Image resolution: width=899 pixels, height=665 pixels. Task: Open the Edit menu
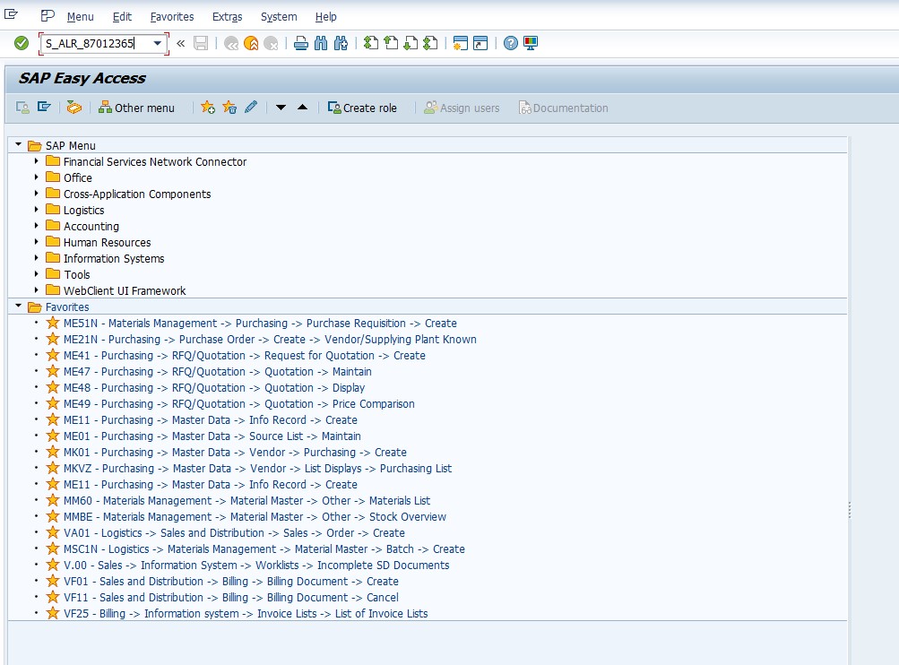[x=122, y=17]
